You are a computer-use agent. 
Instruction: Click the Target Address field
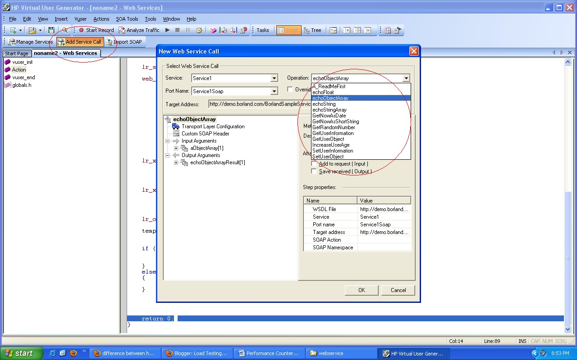tap(260, 104)
